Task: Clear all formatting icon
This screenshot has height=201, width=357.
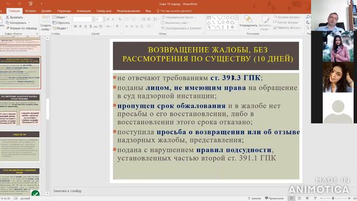Action: coord(120,20)
